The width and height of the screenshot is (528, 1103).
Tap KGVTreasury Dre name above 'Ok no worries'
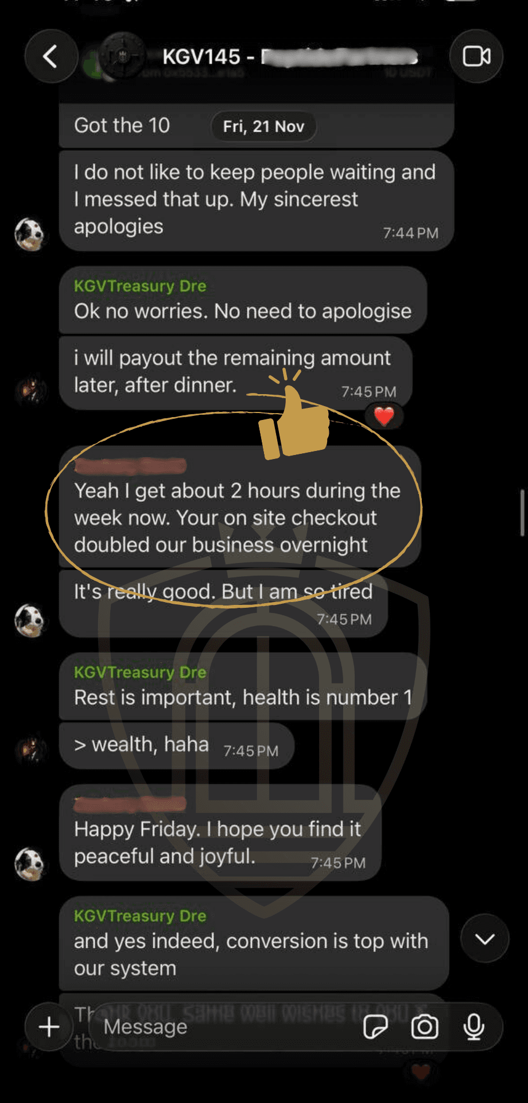140,286
